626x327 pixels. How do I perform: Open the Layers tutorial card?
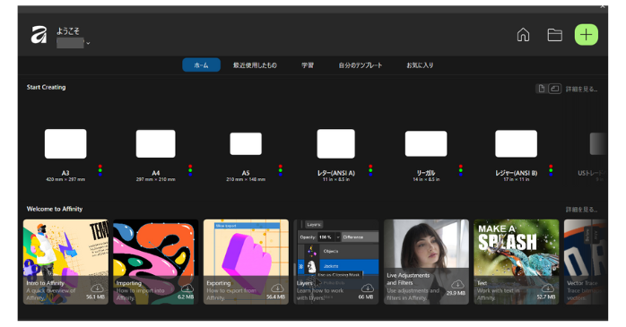pyautogui.click(x=336, y=262)
